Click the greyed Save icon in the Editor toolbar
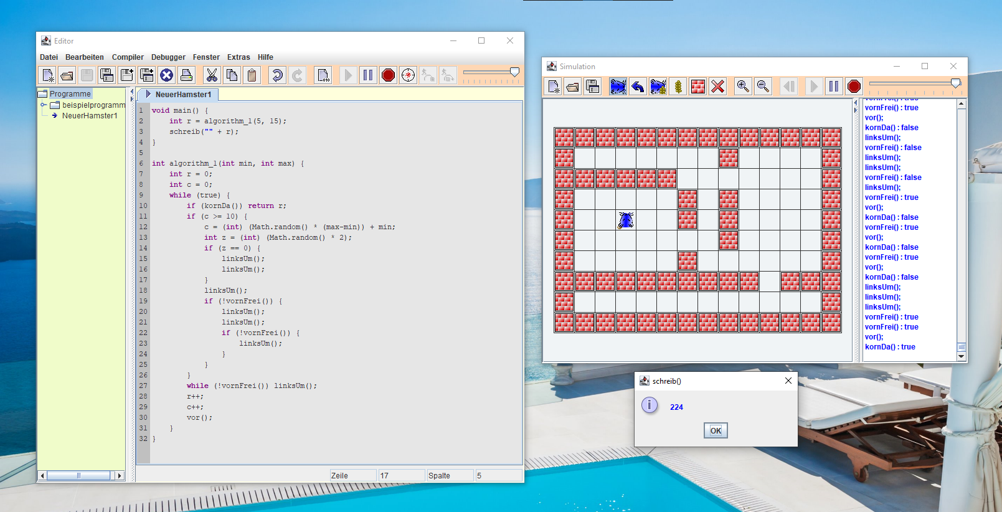Screen dimensions: 1002x512 [87, 75]
